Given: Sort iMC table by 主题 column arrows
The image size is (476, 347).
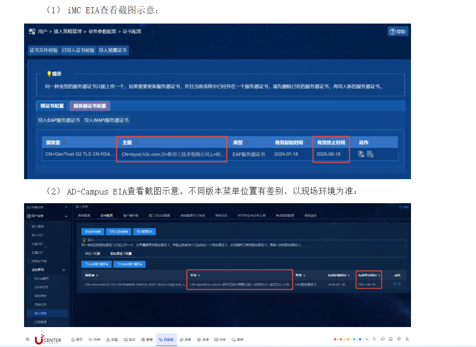Looking at the screenshot, I should 136,142.
